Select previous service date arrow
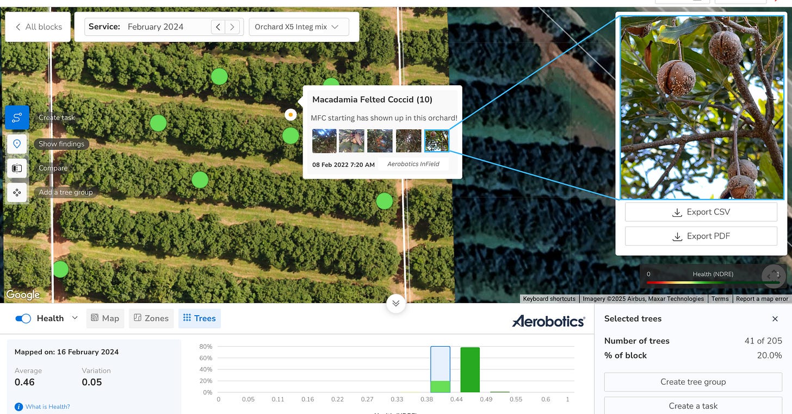 pos(218,27)
